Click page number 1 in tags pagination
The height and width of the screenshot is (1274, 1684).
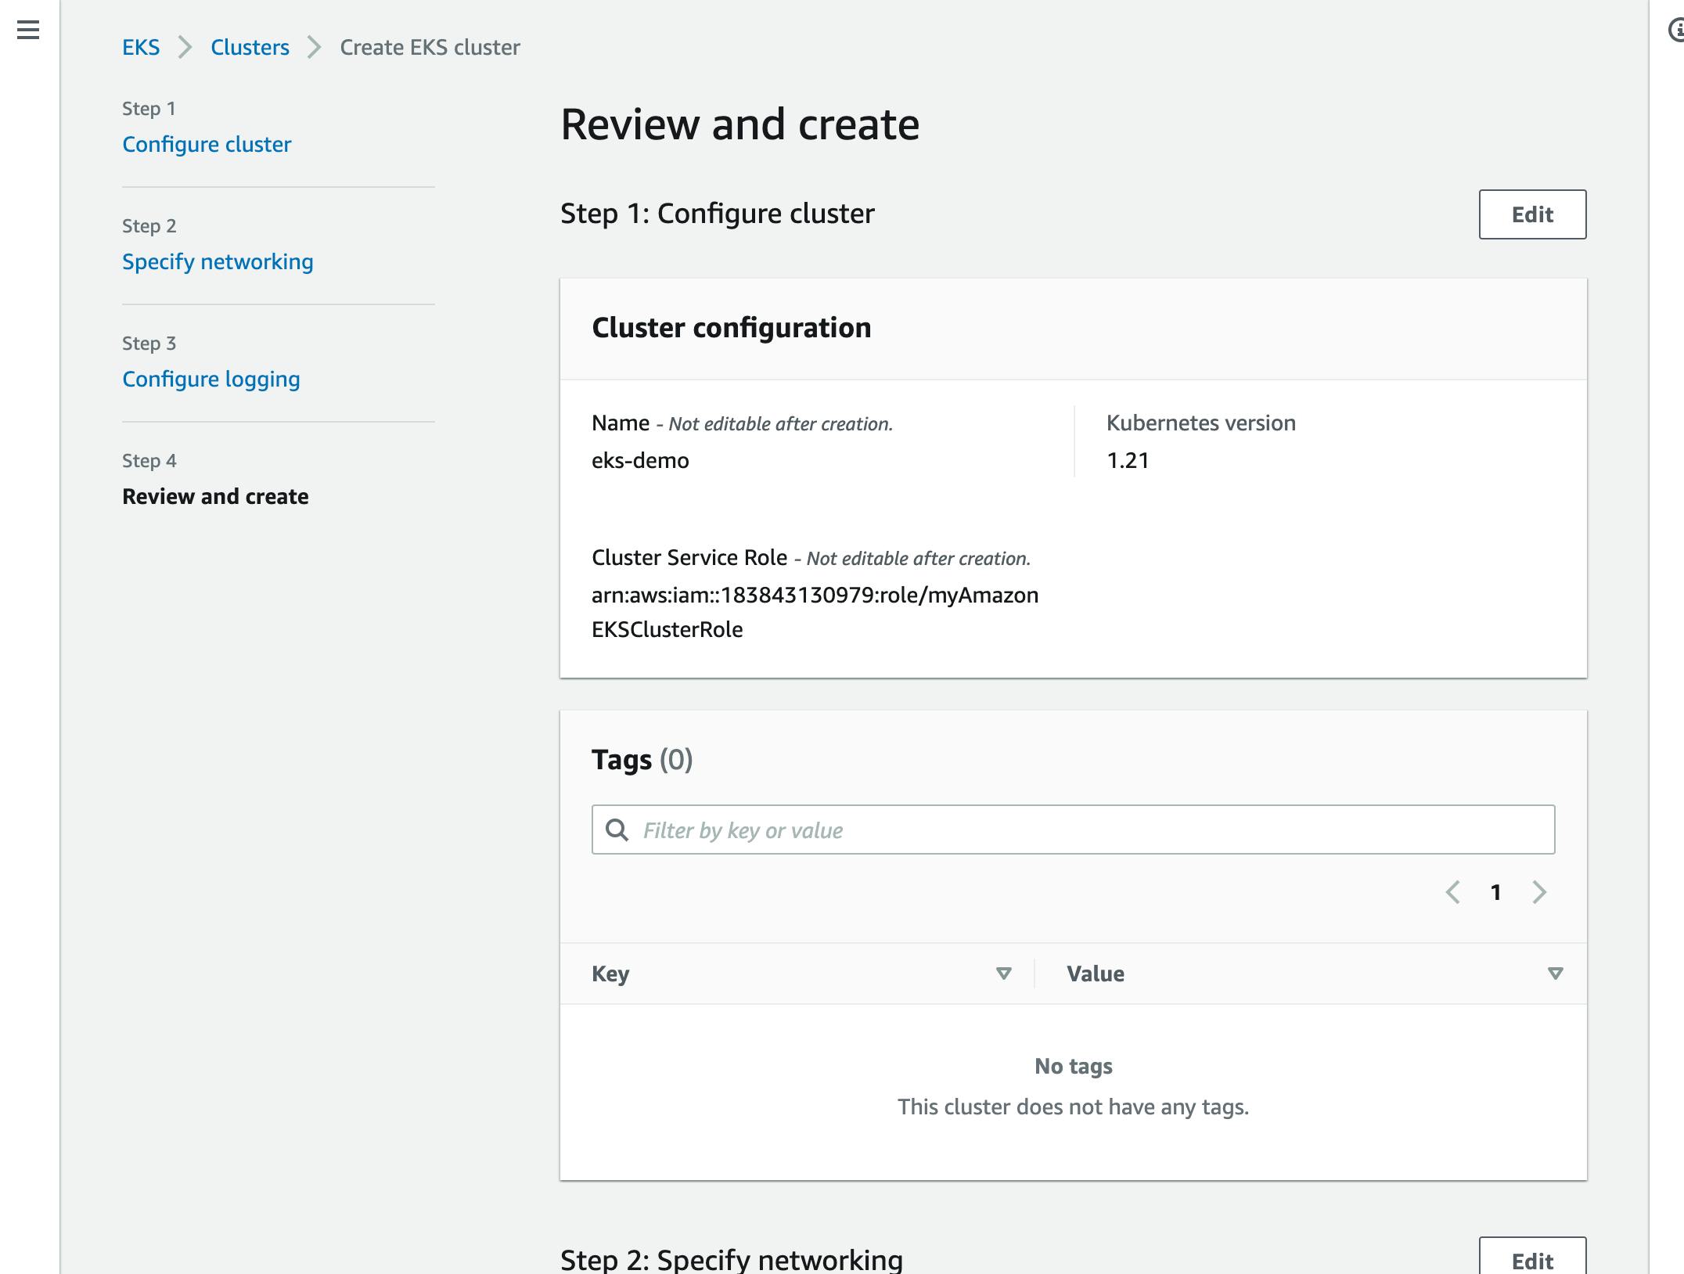(1495, 892)
